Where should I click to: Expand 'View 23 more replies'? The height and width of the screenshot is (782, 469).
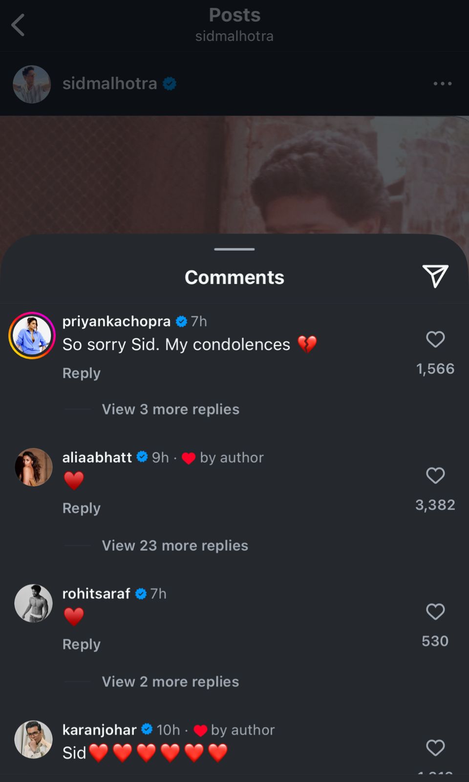[174, 545]
